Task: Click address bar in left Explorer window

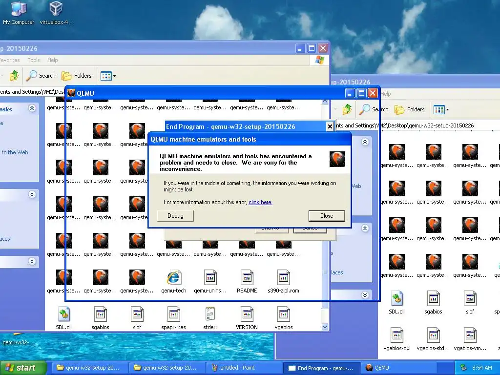Action: (32, 92)
